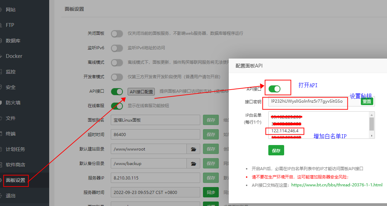Click 保存 in the 配置面板API dialog
The width and height of the screenshot is (387, 206).
coord(276,150)
